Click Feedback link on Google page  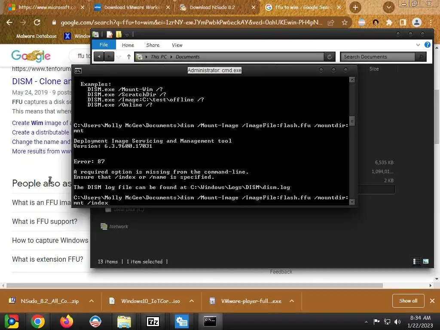coord(281,272)
